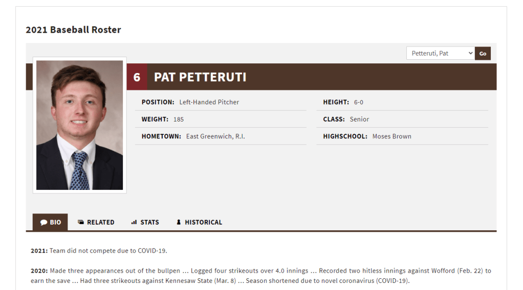
Task: Click the Height 6-0 field
Action: click(358, 102)
